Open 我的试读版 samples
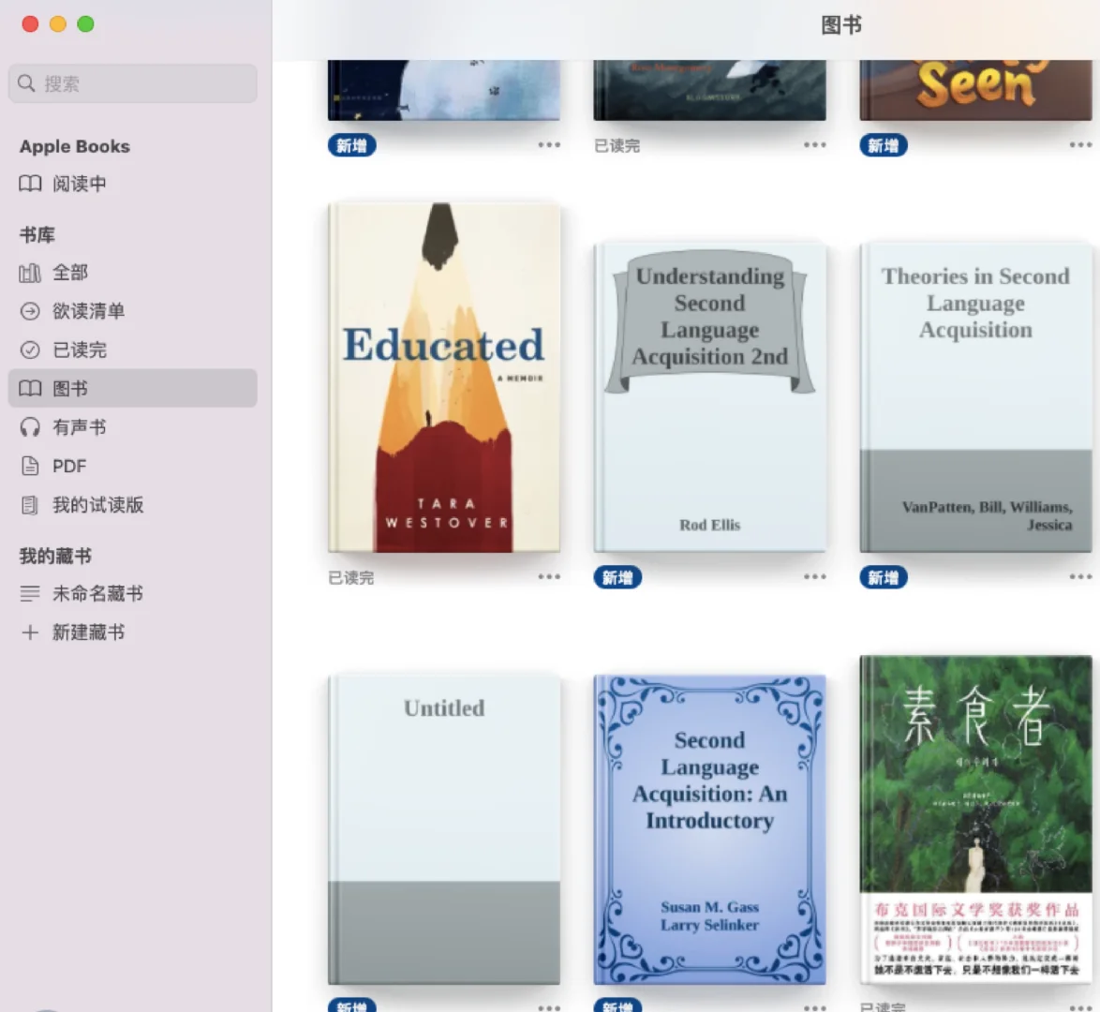The image size is (1100, 1012). [133, 505]
